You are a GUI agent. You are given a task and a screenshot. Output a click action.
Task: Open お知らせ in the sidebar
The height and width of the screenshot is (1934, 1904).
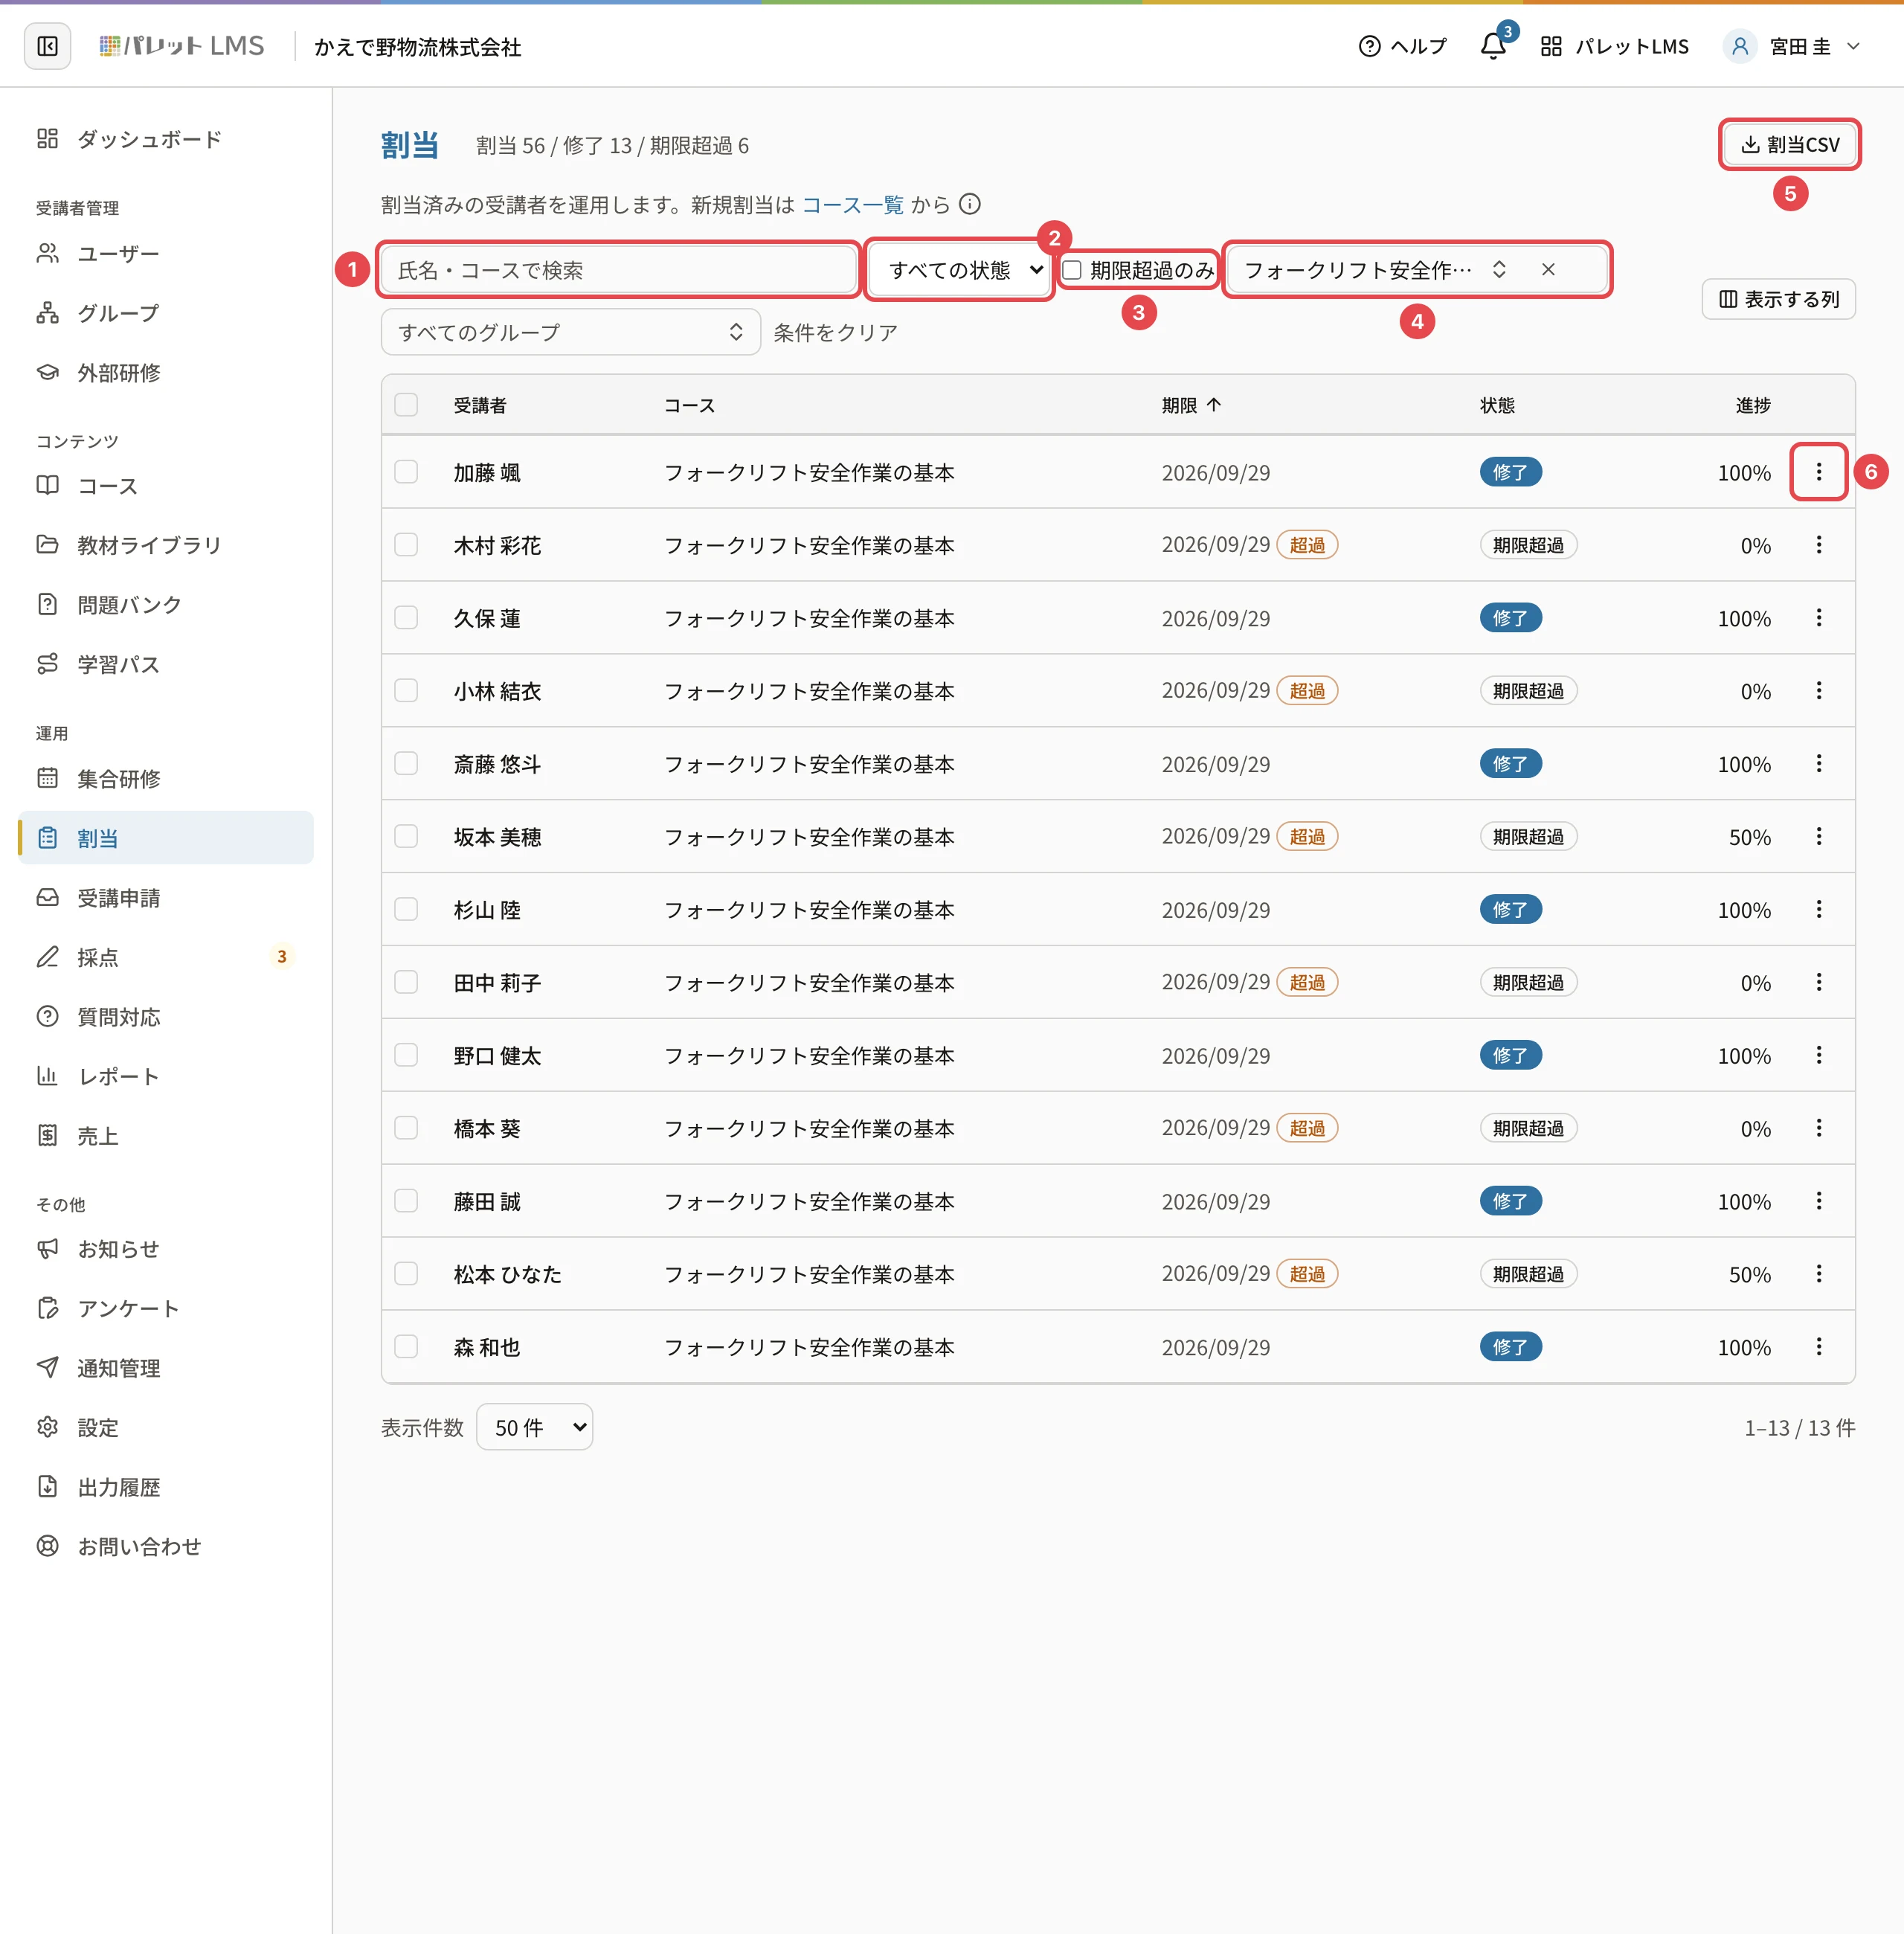coord(166,1249)
